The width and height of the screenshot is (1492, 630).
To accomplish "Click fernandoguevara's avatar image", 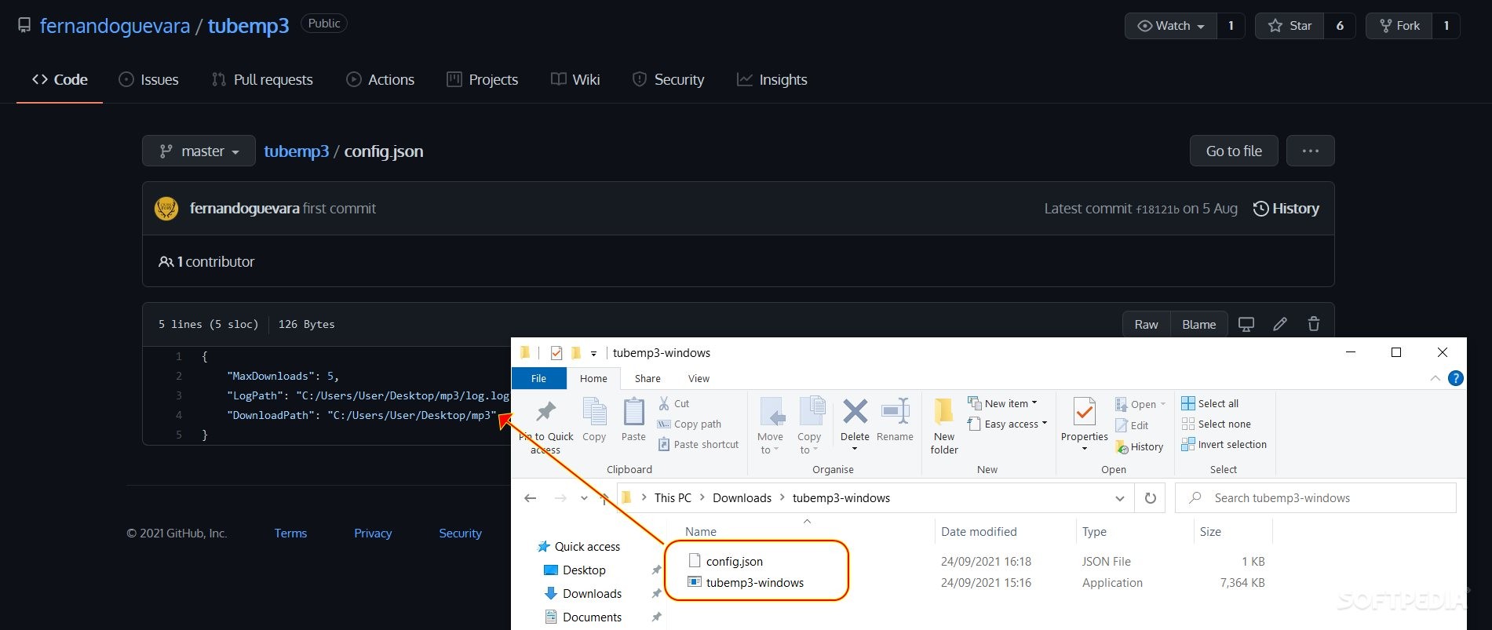I will 166,209.
